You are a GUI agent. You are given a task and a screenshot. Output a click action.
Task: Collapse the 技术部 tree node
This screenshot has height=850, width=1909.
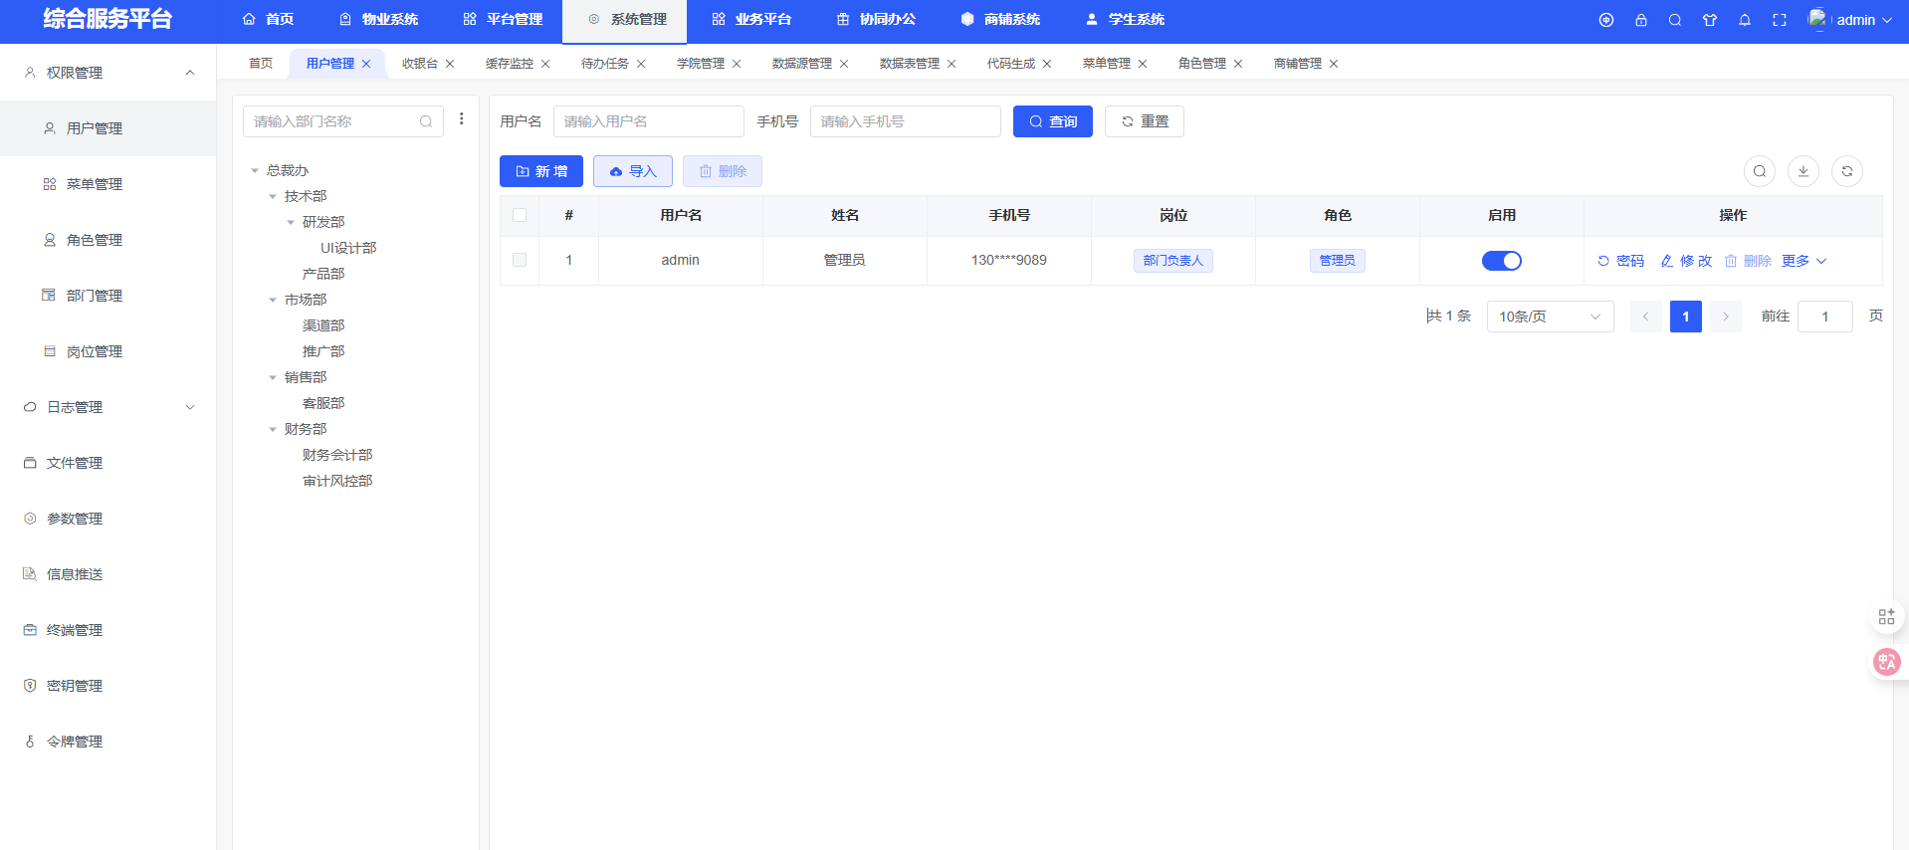(x=273, y=197)
